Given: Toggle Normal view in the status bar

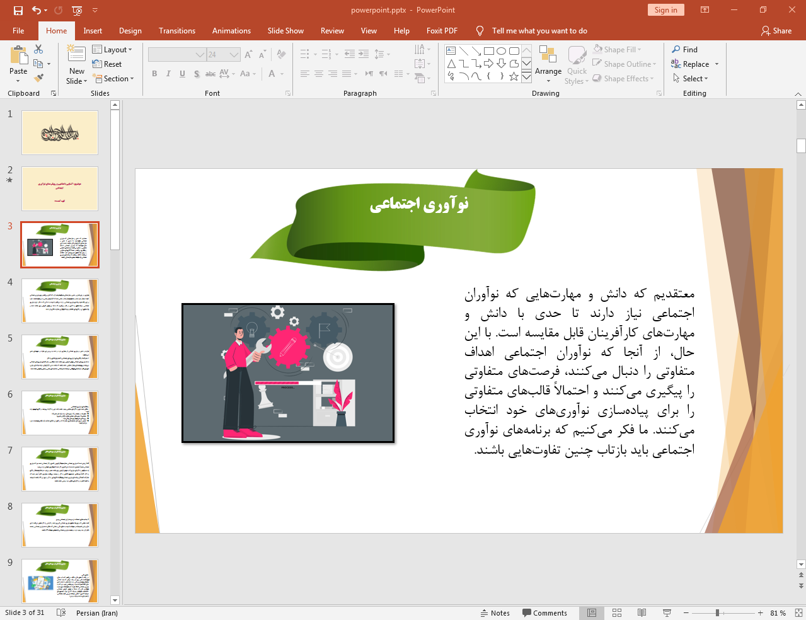Looking at the screenshot, I should point(592,612).
